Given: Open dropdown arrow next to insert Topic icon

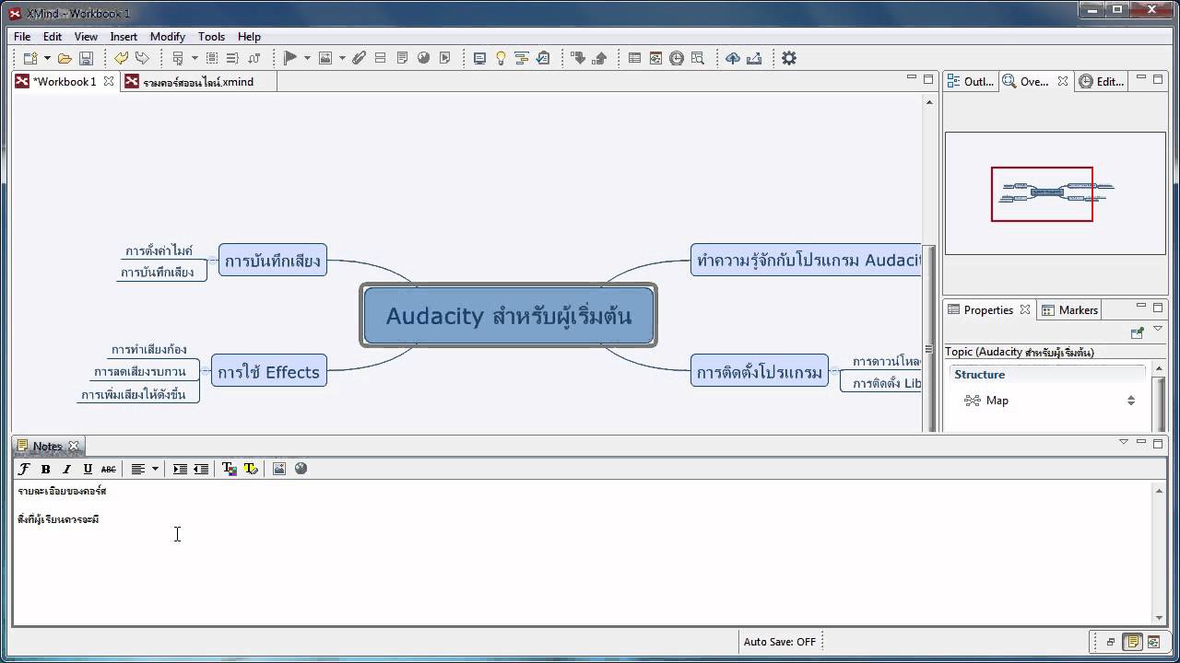Looking at the screenshot, I should click(195, 58).
